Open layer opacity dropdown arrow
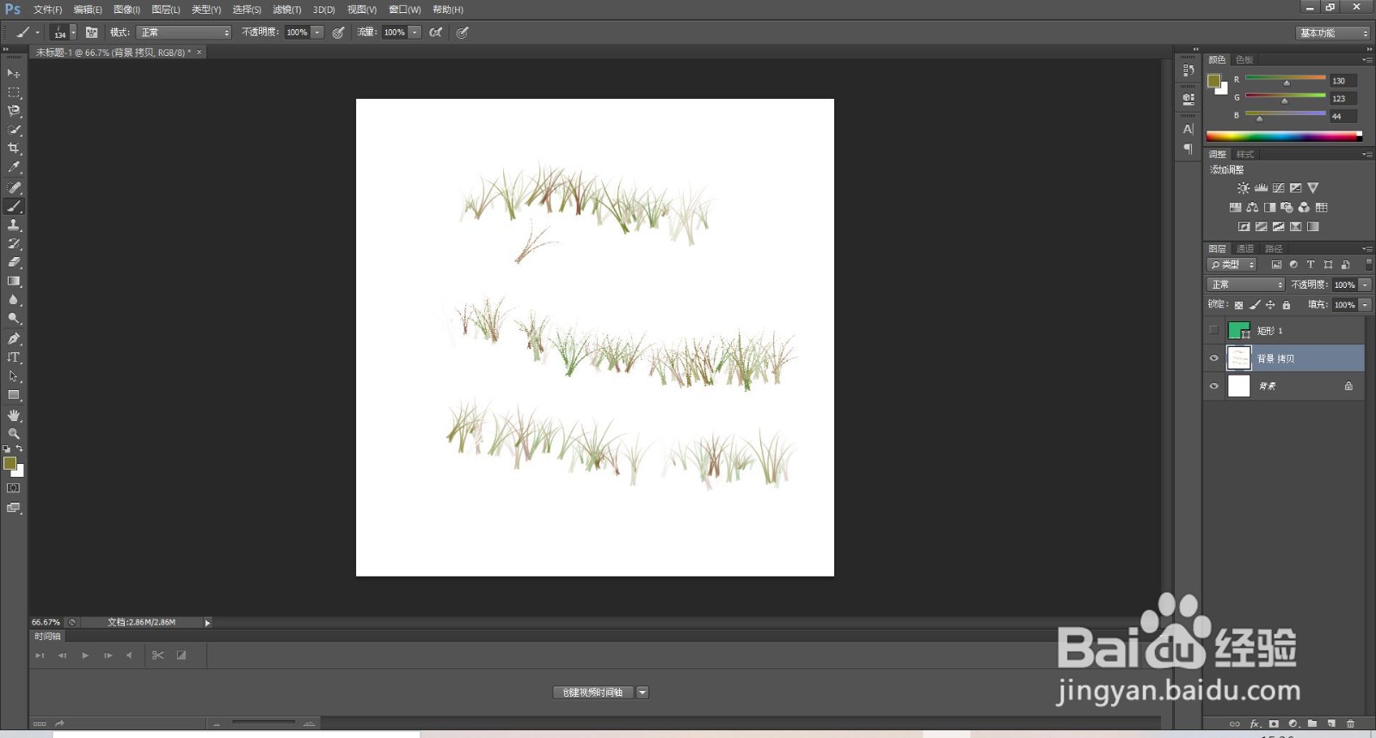 tap(1365, 284)
